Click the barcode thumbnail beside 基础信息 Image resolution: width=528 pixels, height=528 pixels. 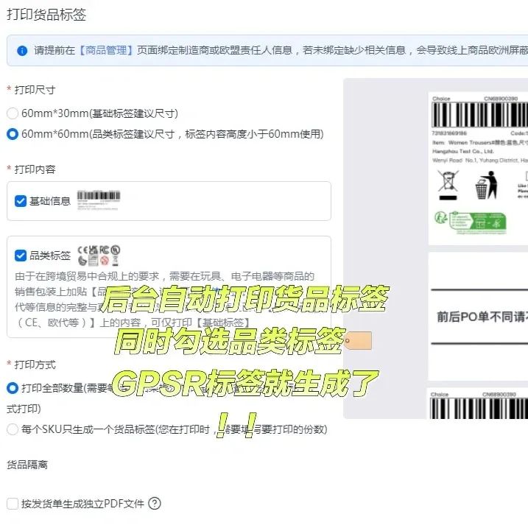pyautogui.click(x=99, y=200)
